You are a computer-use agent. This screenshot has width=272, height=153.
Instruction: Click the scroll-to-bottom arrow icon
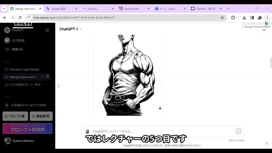[x=160, y=108]
